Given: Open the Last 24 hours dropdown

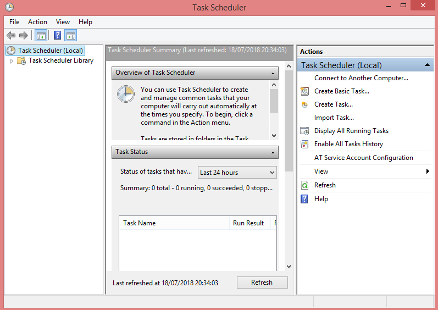Looking at the screenshot, I should click(x=237, y=173).
